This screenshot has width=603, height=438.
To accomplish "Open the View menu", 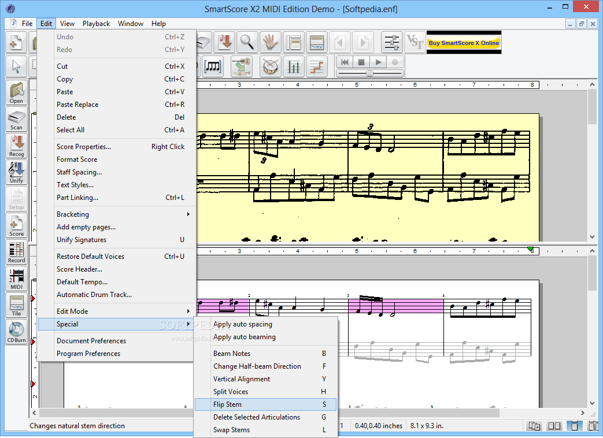I will point(67,24).
